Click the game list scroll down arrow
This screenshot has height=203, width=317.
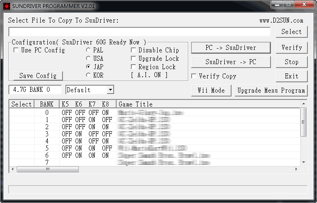point(304,162)
